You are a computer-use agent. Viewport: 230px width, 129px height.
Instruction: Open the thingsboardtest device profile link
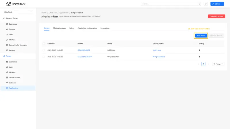159,57
